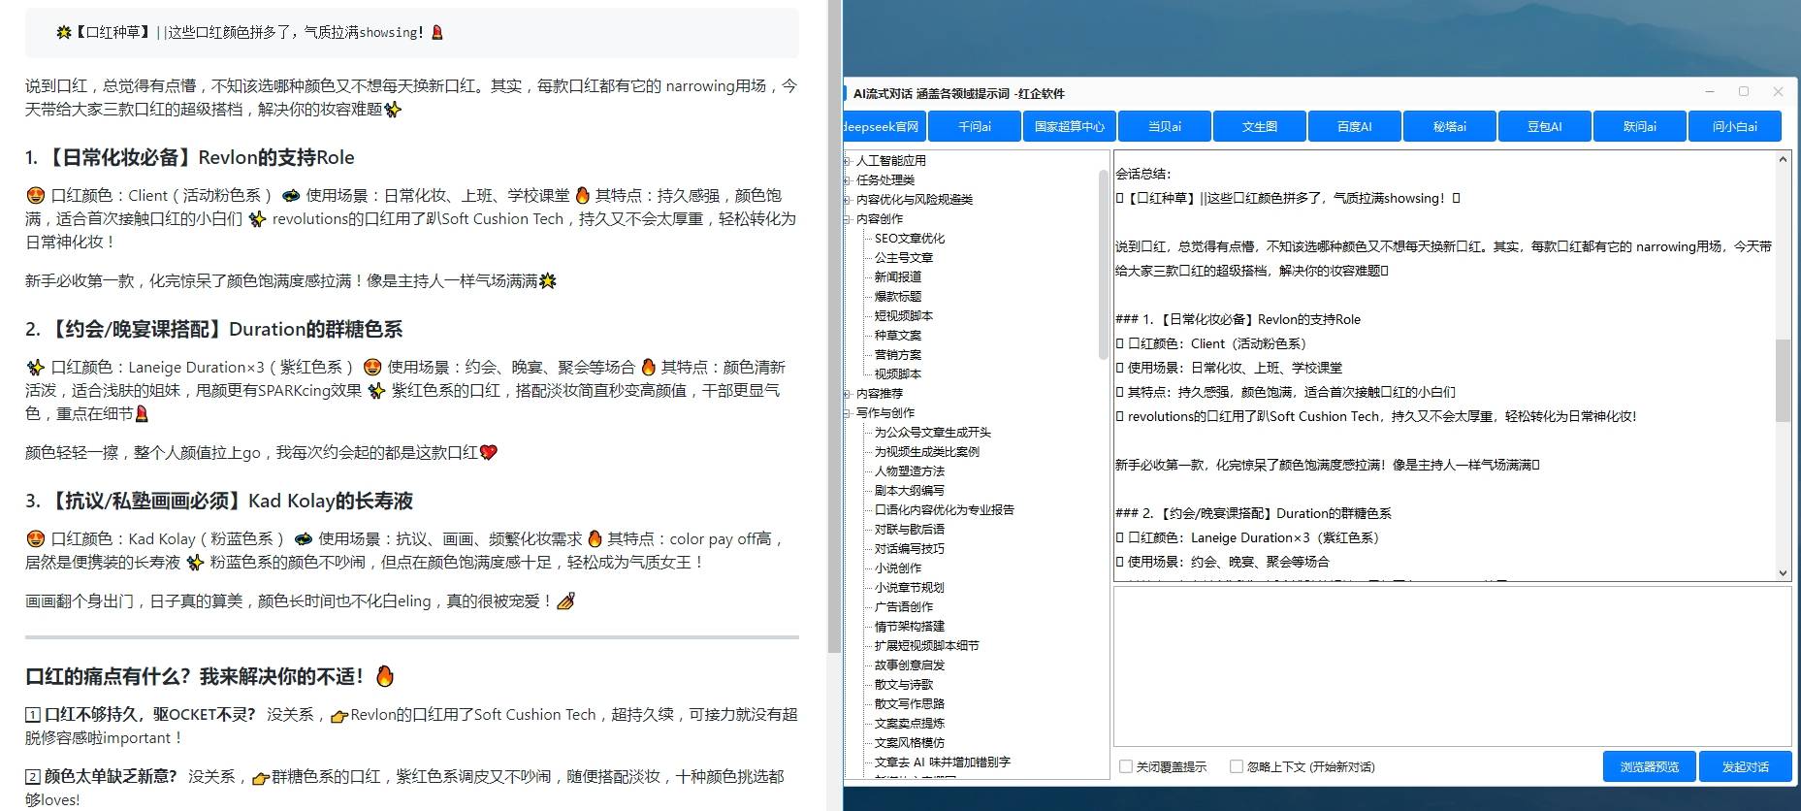Collapse the 写作与创作 tree node
1801x811 pixels.
[848, 413]
